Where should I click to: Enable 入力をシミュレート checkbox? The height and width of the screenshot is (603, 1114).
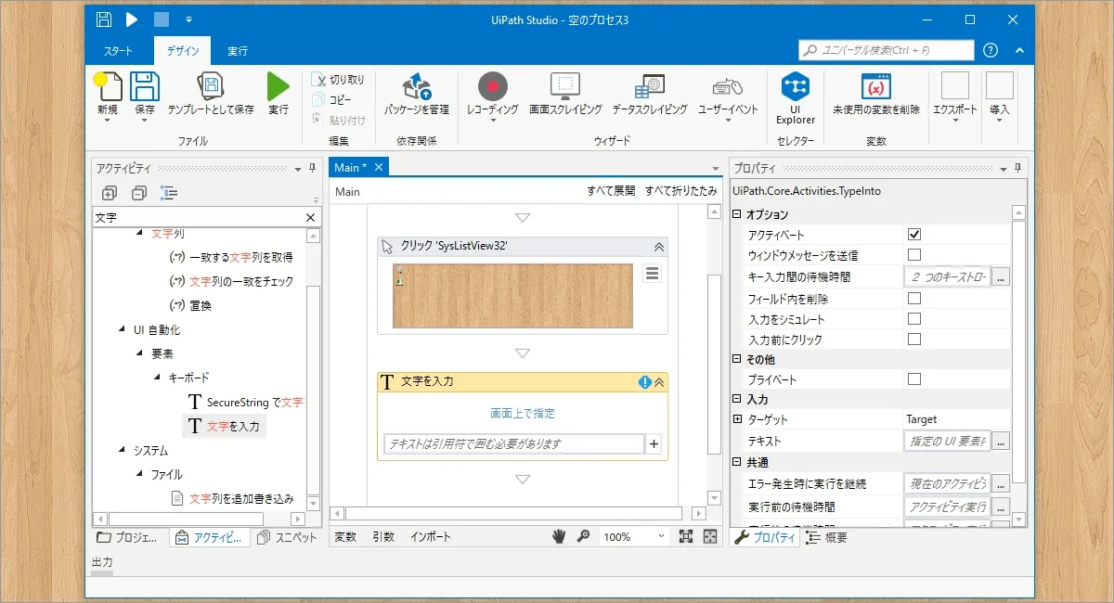pos(913,319)
